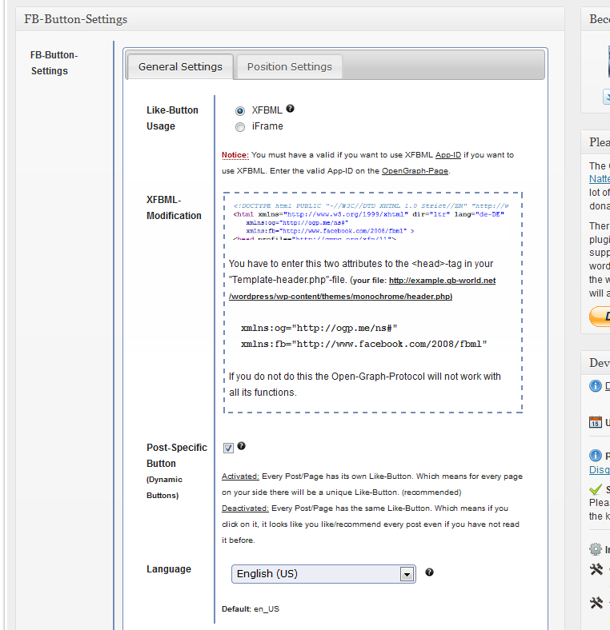610x630 pixels.
Task: Click the help icon next to Language dropdown
Action: pyautogui.click(x=429, y=572)
